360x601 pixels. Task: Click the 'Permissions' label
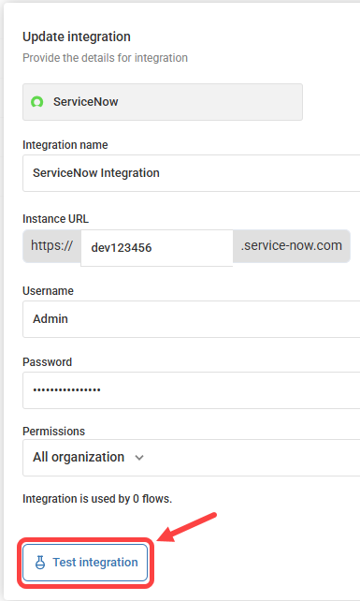pos(53,432)
